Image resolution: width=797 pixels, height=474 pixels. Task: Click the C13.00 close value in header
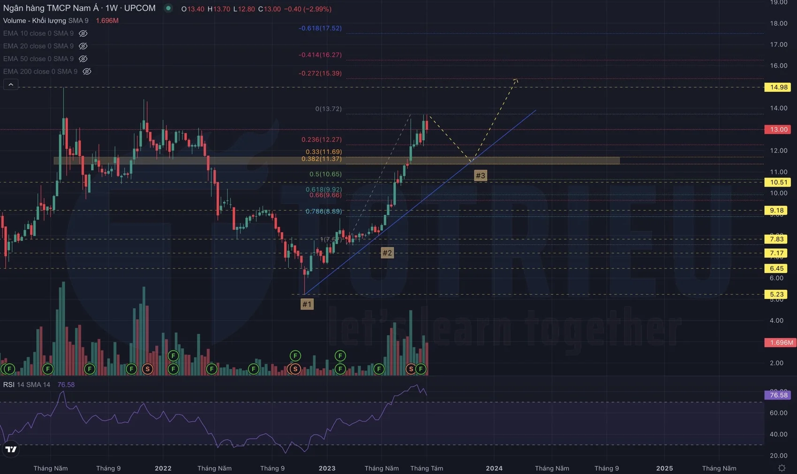pos(270,9)
